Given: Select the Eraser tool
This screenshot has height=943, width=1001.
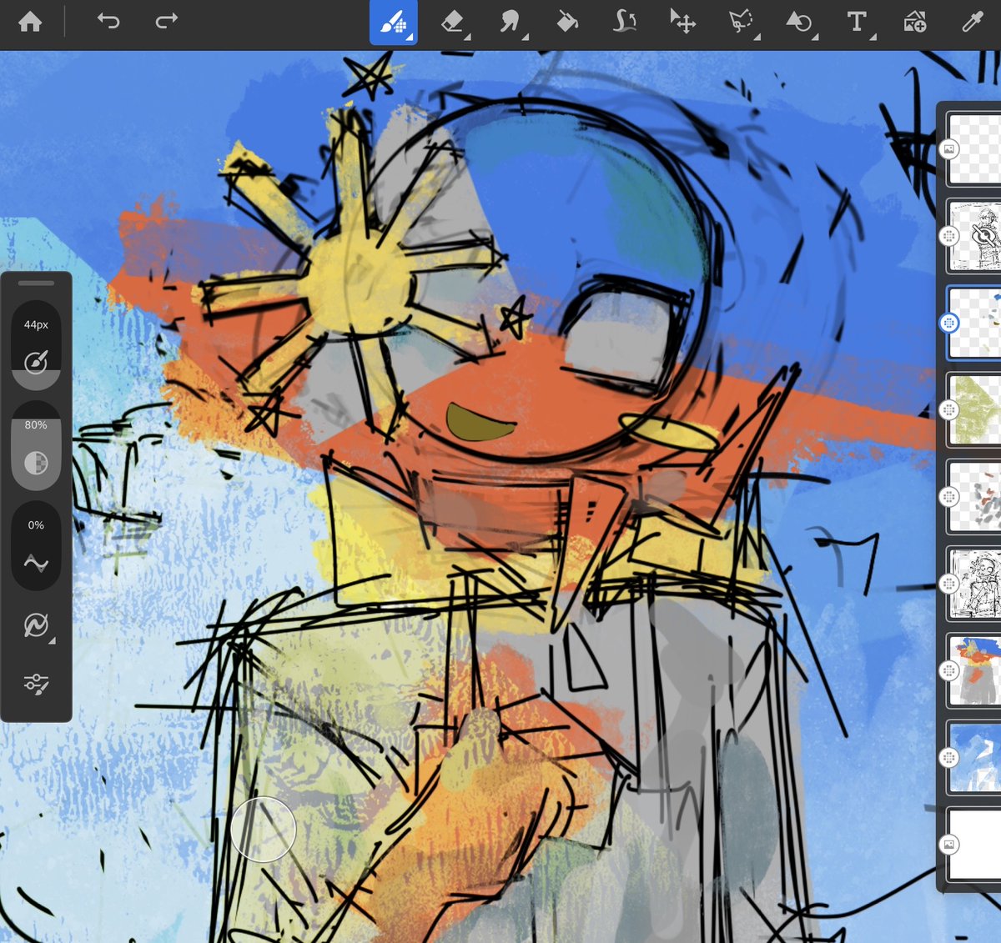Looking at the screenshot, I should pyautogui.click(x=453, y=22).
